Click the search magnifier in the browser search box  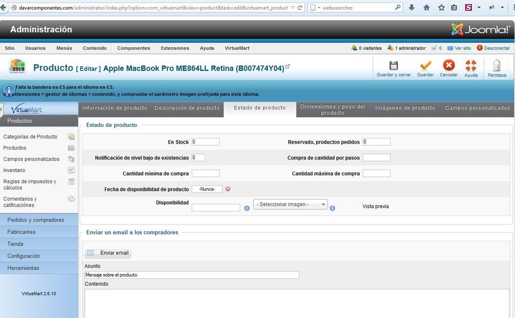point(397,7)
